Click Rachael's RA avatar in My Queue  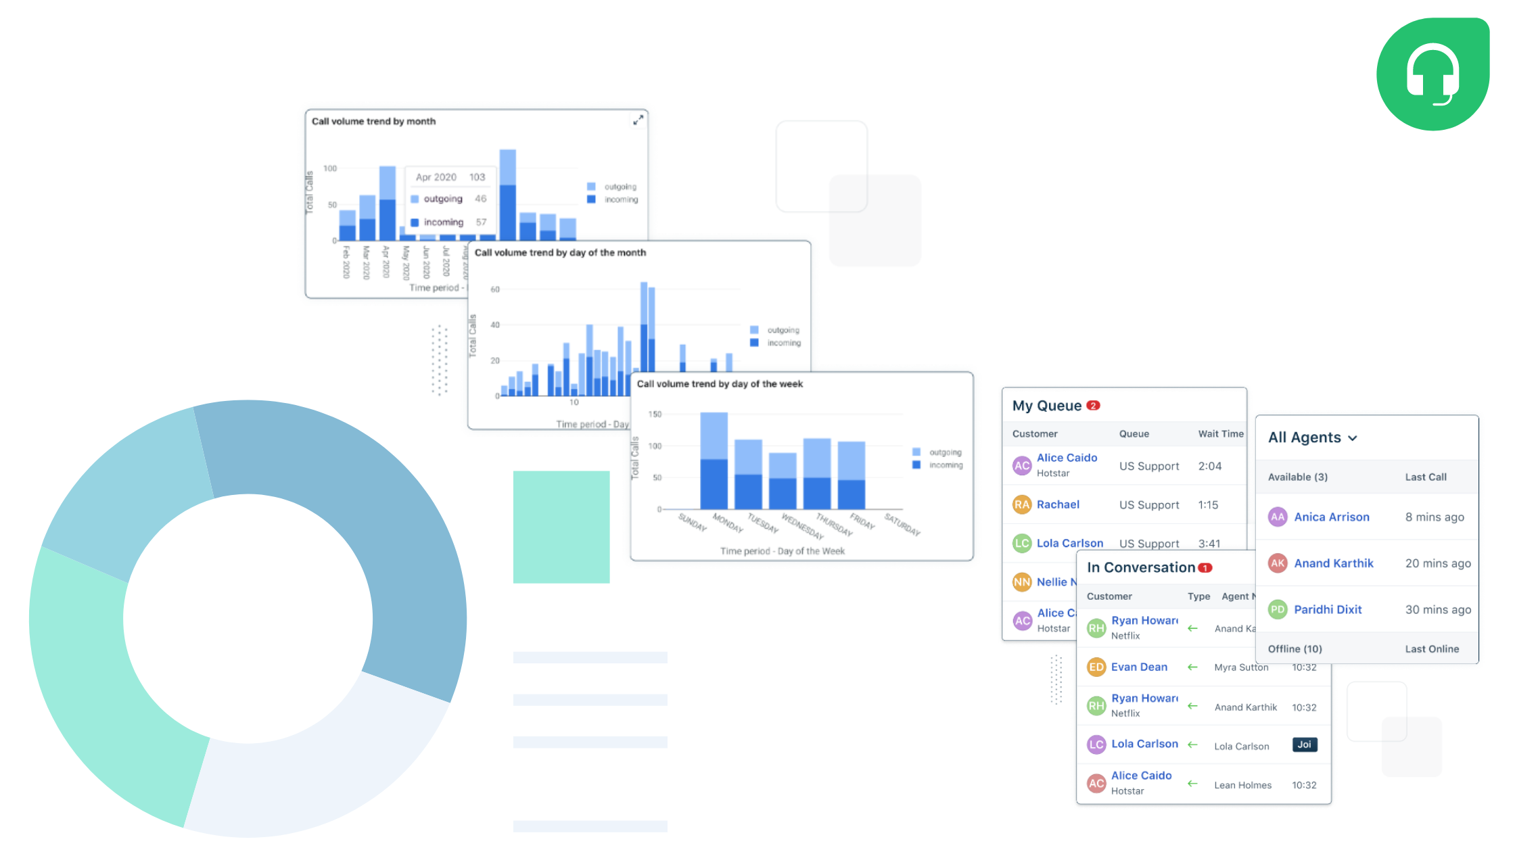tap(1022, 504)
